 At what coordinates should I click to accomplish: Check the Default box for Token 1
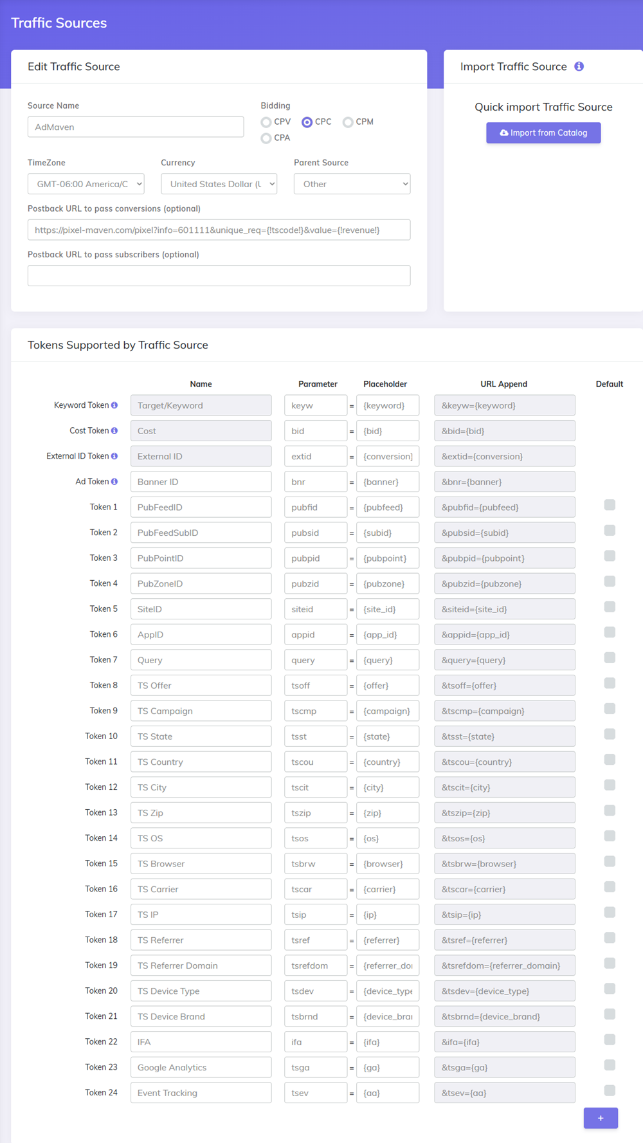click(x=610, y=505)
